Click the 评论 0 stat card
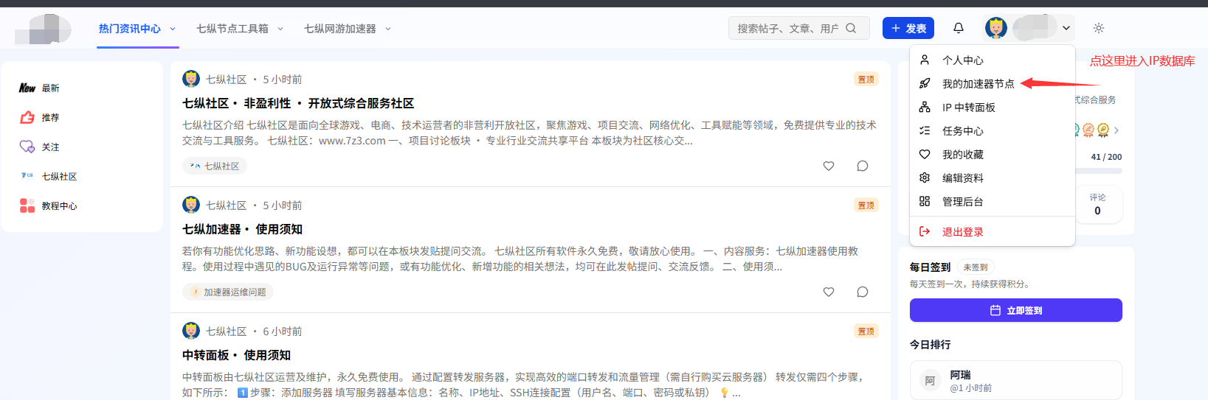 tap(1097, 204)
